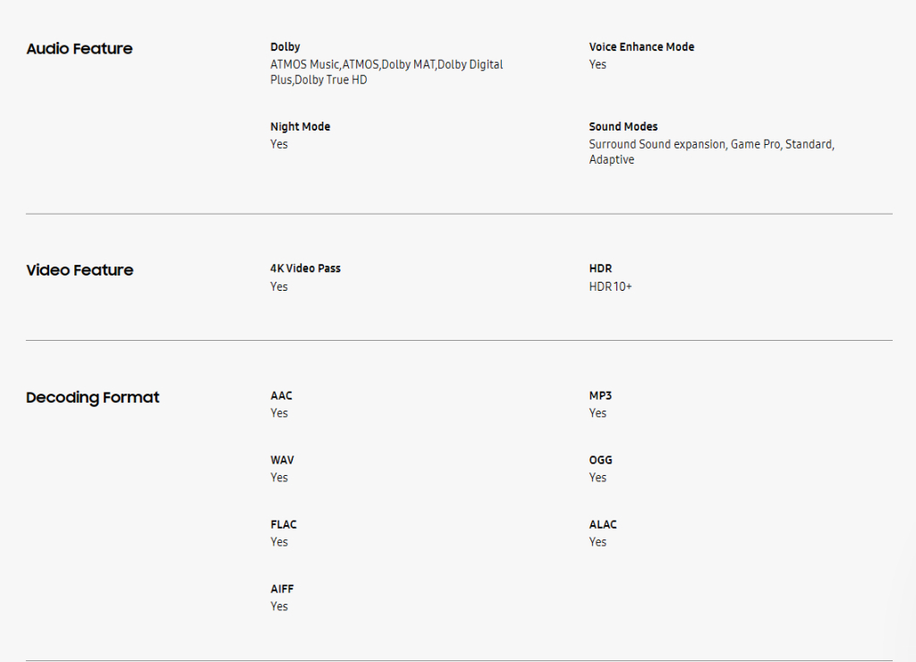Click the MP3 format label
This screenshot has width=916, height=662.
click(600, 395)
